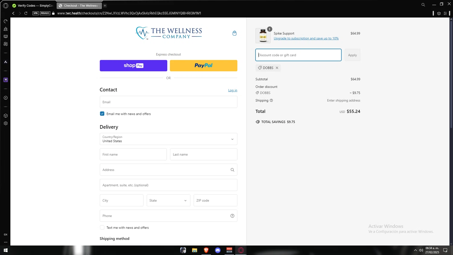Open GX Control speedometer icon in sidebar

5,21
